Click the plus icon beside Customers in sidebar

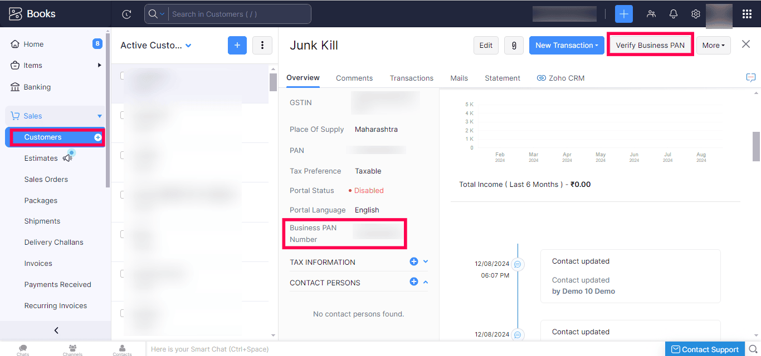coord(98,137)
